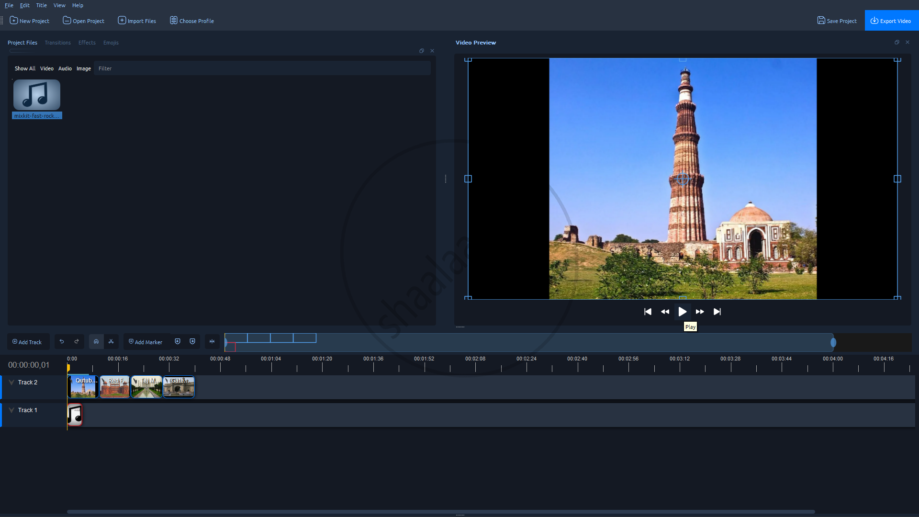This screenshot has width=919, height=517.
Task: Click the Undo arrow in timeline toolbar
Action: click(62, 342)
